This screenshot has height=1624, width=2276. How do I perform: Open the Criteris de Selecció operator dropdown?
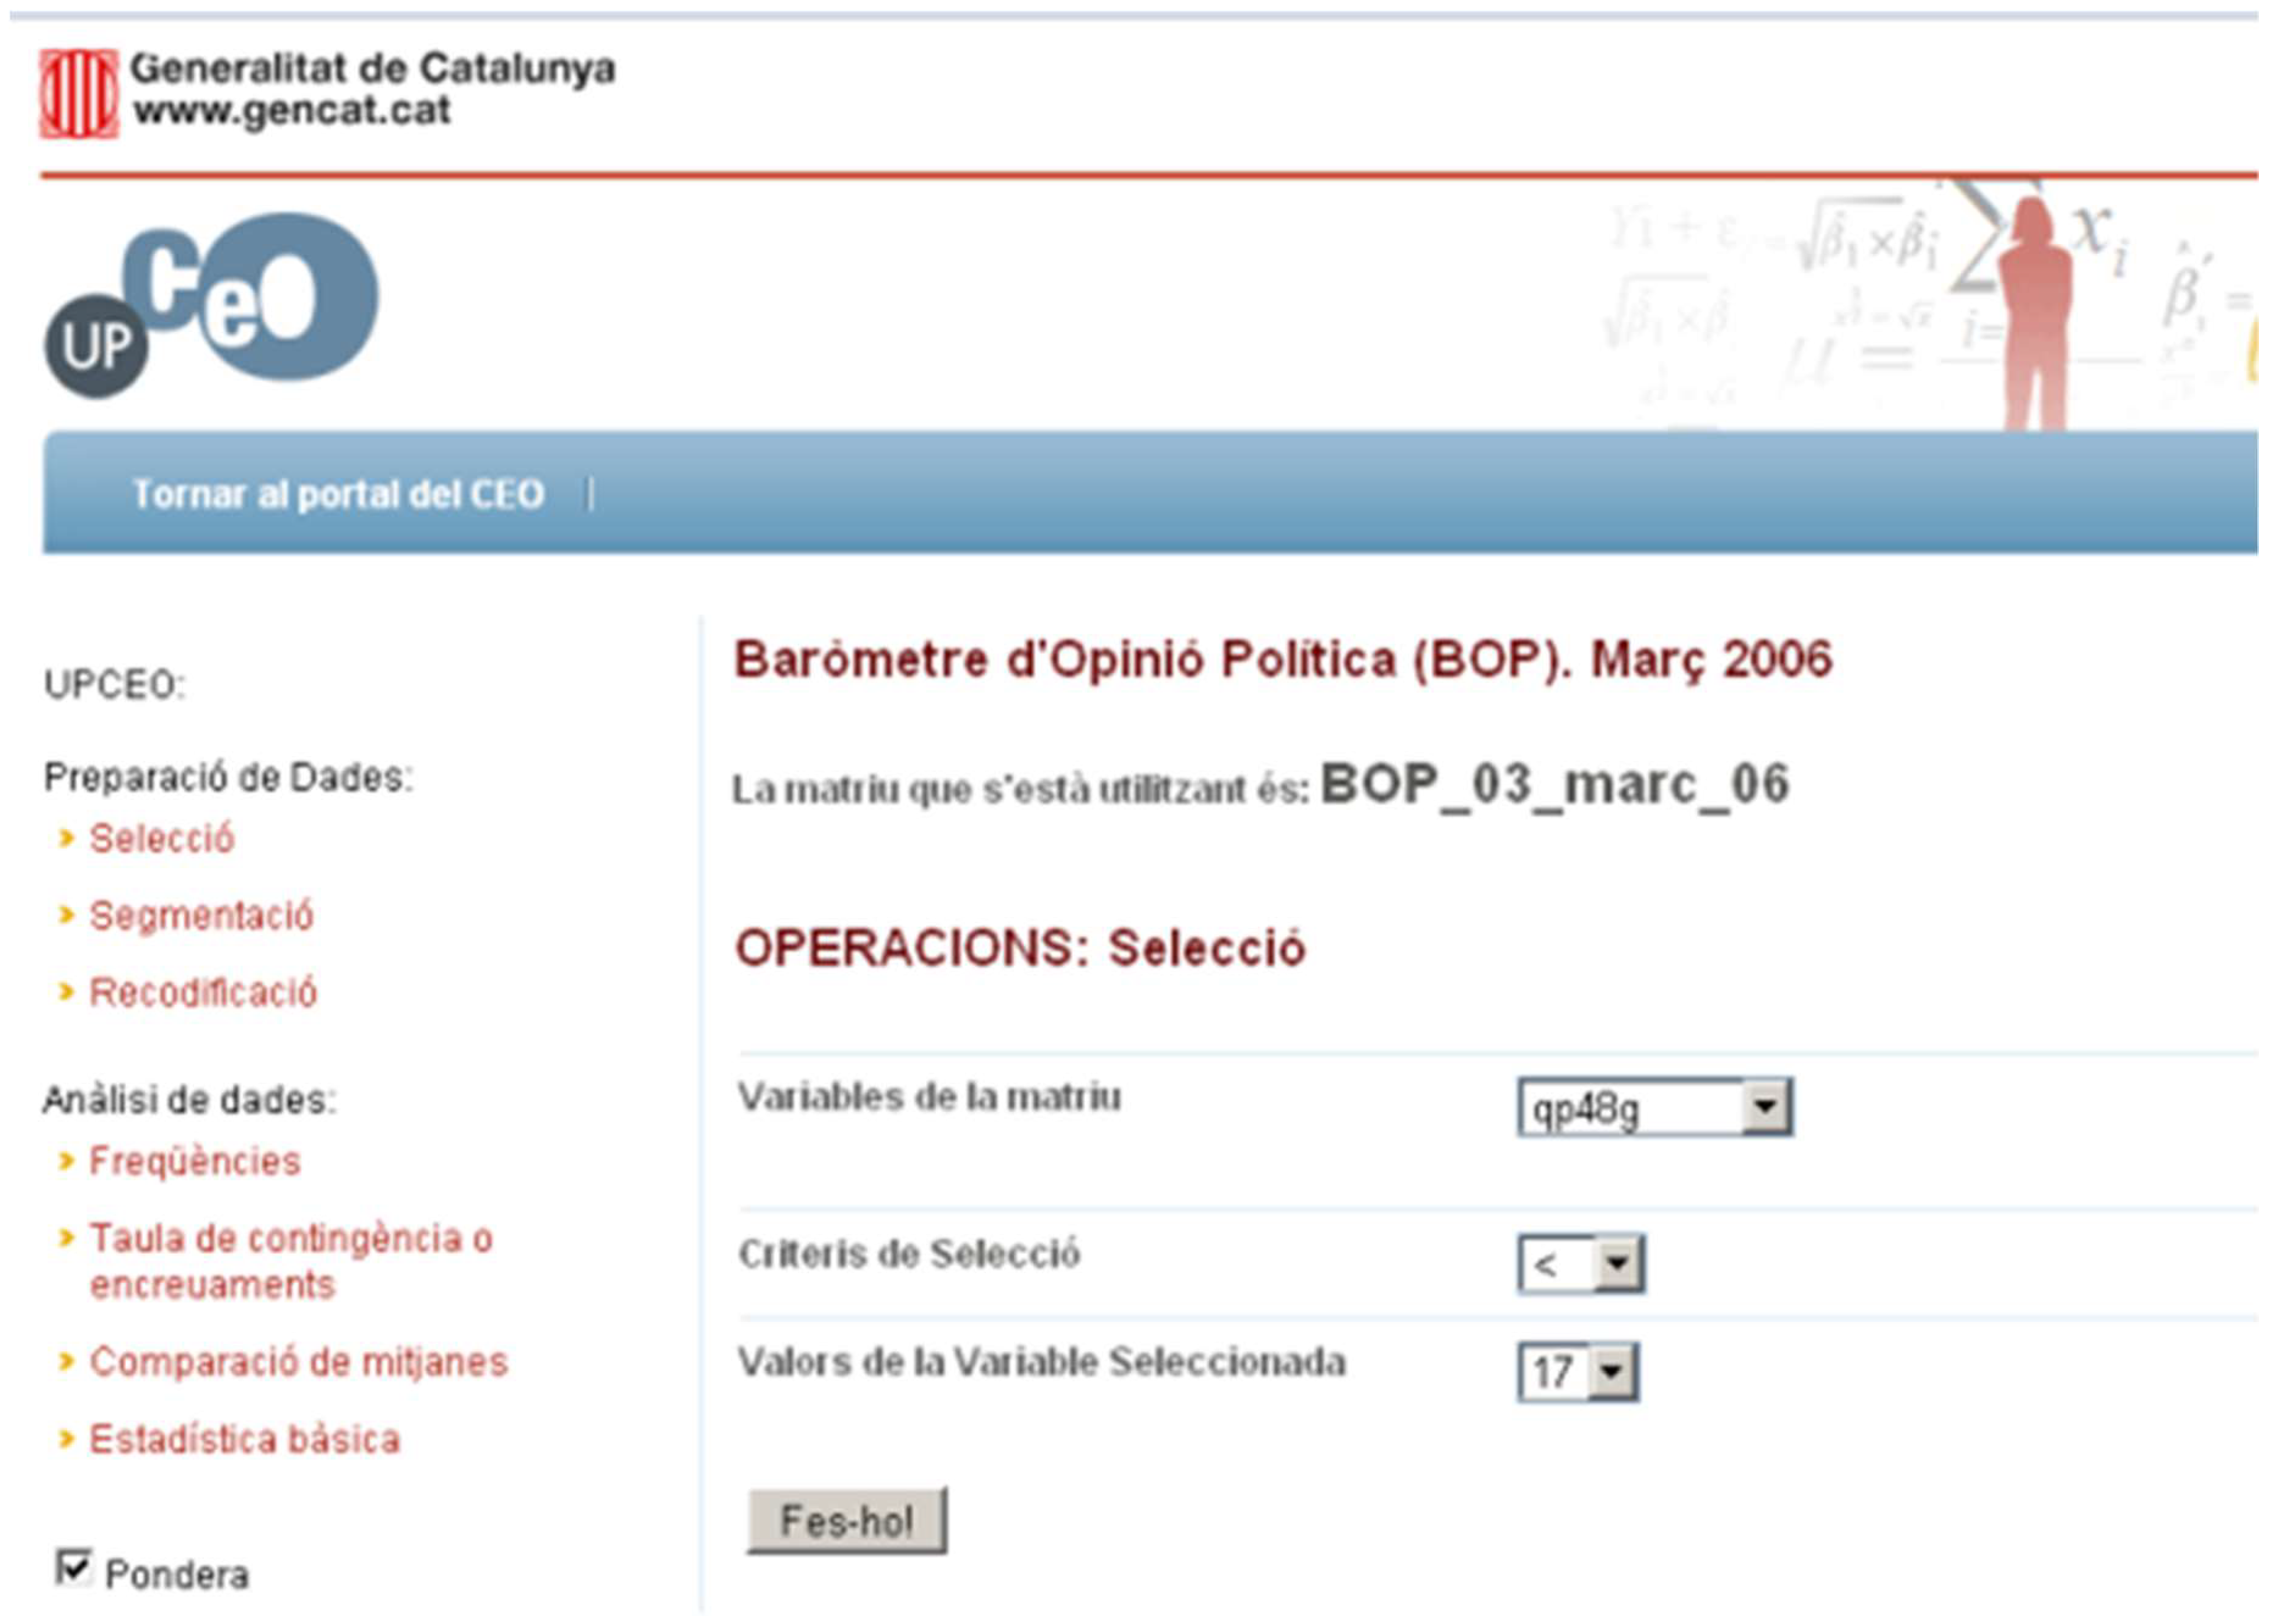pyautogui.click(x=1617, y=1264)
